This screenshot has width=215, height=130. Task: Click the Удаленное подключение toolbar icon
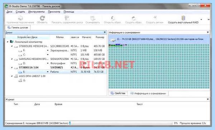pyautogui.click(x=20, y=18)
